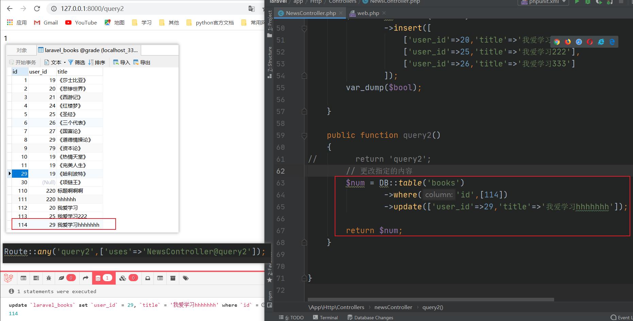Screen dimensions: 633x321
Task: Open the Gmail bookmark
Action: point(46,22)
